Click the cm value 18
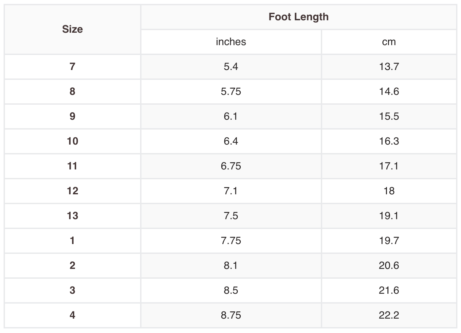 [x=389, y=191]
